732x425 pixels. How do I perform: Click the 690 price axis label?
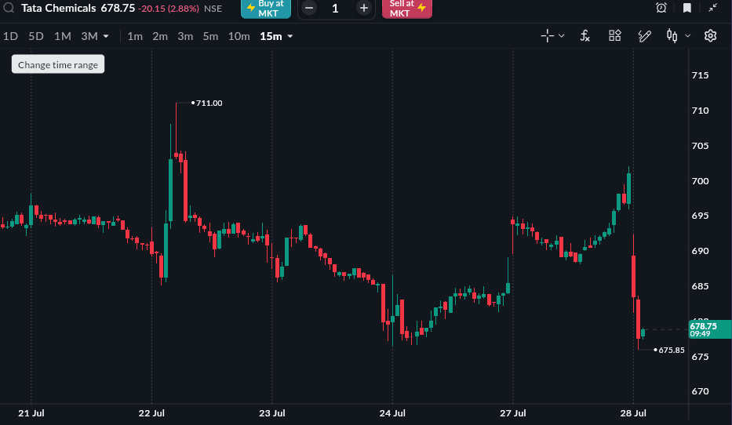(700, 251)
